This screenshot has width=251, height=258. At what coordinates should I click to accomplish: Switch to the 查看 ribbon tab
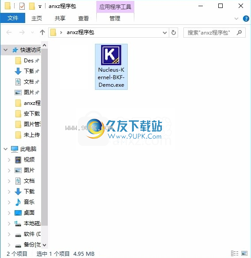pos(83,18)
